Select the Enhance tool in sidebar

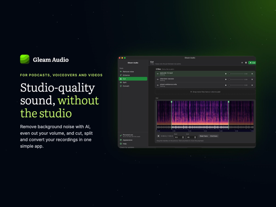coord(133,75)
